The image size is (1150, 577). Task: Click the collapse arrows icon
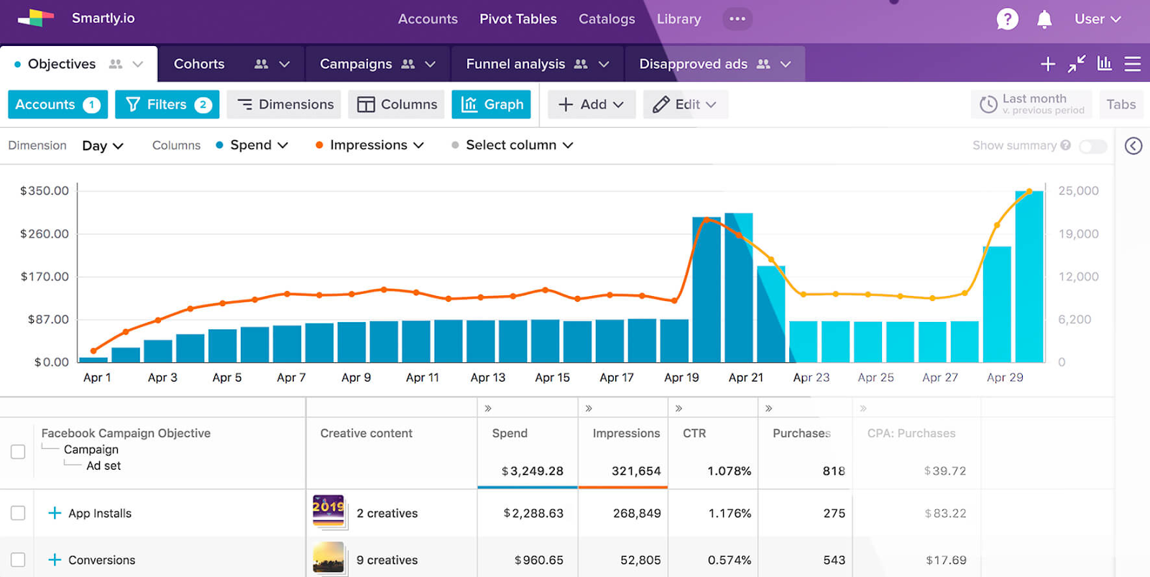pos(1076,64)
